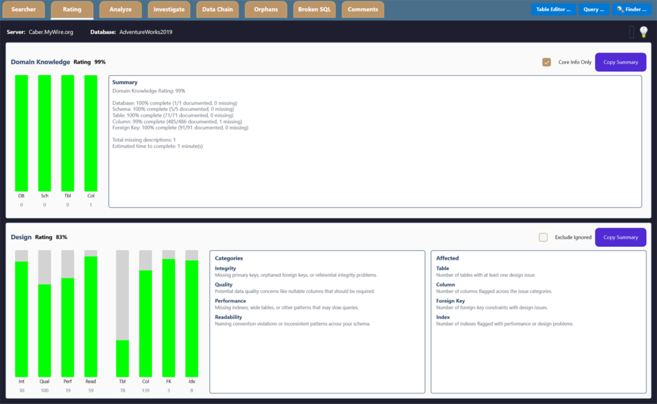The image size is (657, 404).
Task: Click the Perf performance bar in Design chart
Action: click(67, 314)
